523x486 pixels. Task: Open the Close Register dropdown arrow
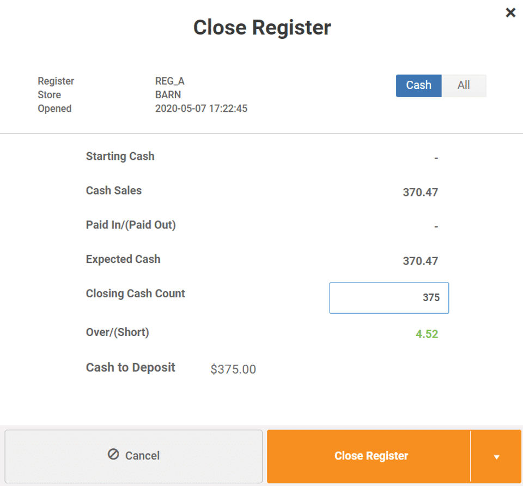point(496,457)
